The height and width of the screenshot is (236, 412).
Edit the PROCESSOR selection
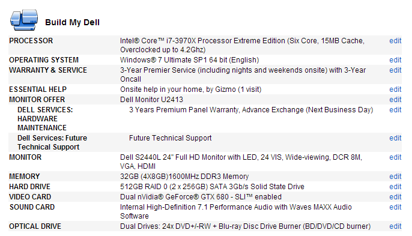click(395, 41)
